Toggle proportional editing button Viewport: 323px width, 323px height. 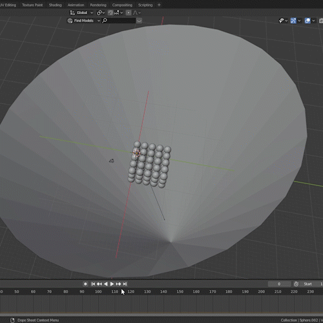click(x=129, y=13)
